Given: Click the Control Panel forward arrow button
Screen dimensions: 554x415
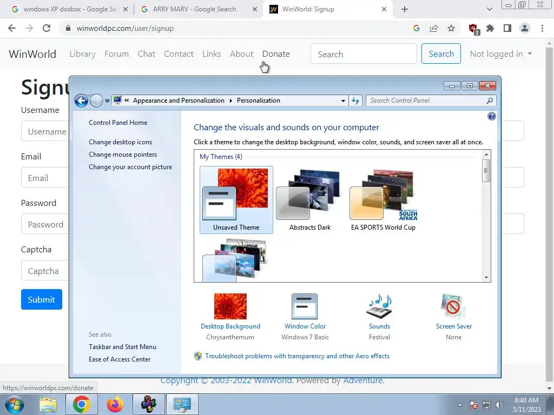Looking at the screenshot, I should tap(96, 101).
